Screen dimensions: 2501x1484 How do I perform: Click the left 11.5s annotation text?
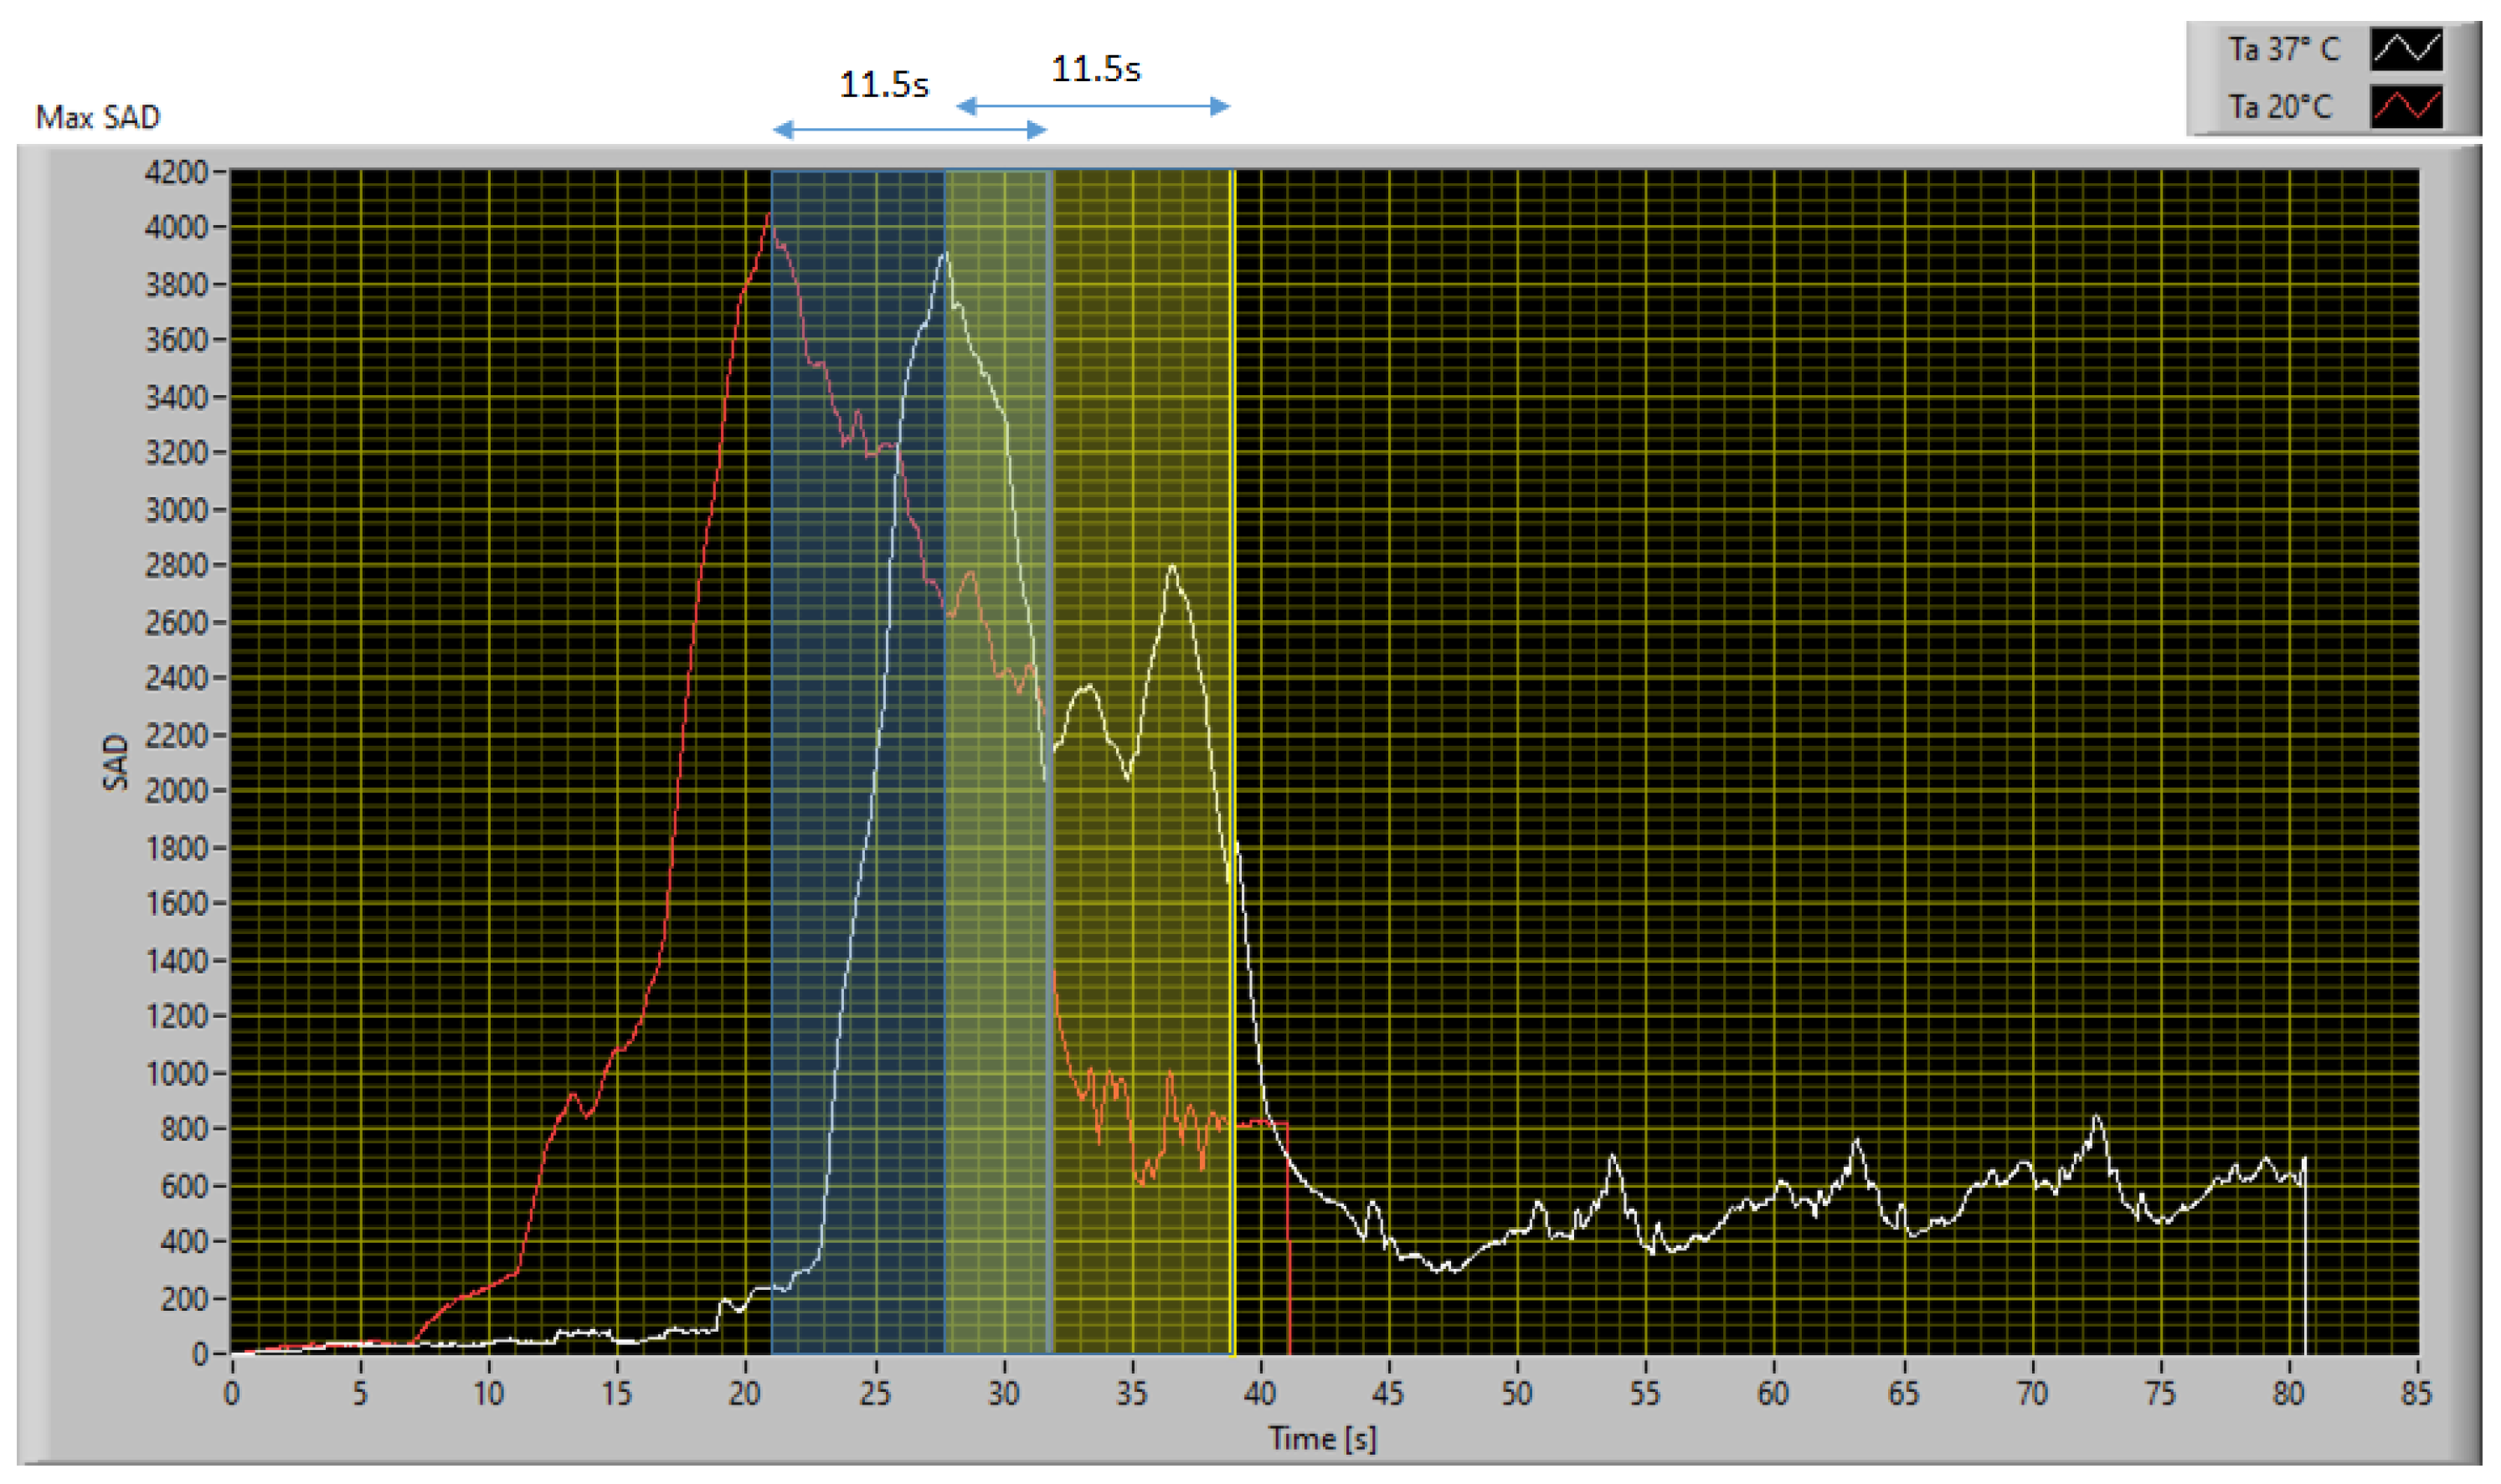[883, 85]
